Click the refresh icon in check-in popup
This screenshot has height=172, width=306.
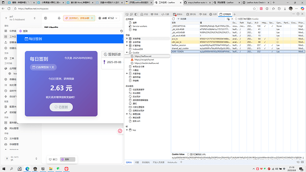pyautogui.click(x=122, y=31)
